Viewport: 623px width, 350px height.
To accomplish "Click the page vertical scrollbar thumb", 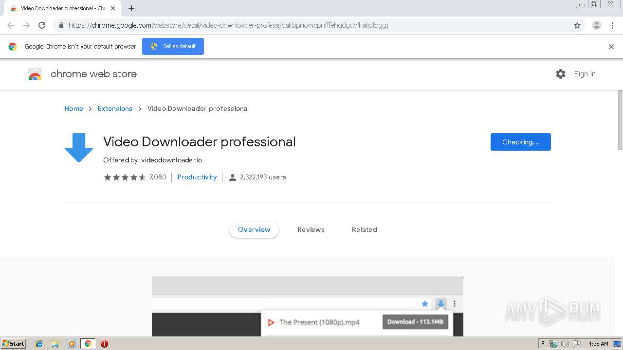I will click(620, 120).
